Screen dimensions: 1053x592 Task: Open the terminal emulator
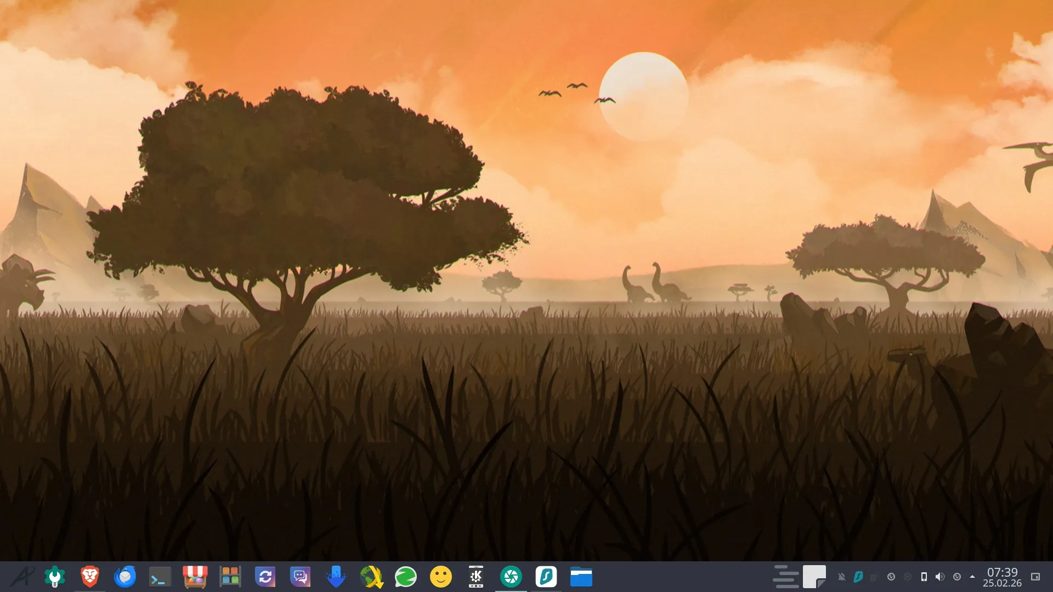coord(160,577)
